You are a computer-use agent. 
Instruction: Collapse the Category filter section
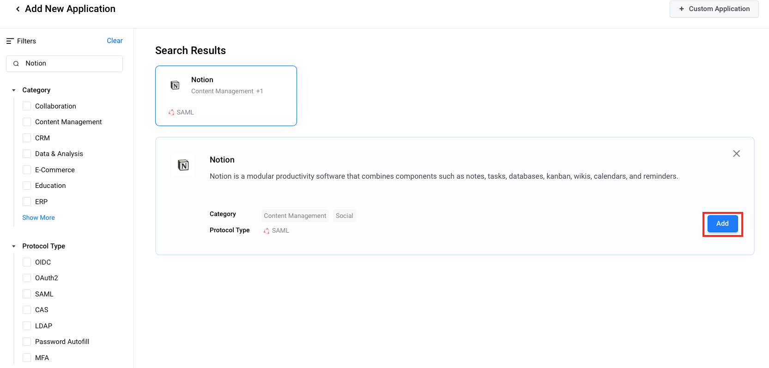(14, 90)
